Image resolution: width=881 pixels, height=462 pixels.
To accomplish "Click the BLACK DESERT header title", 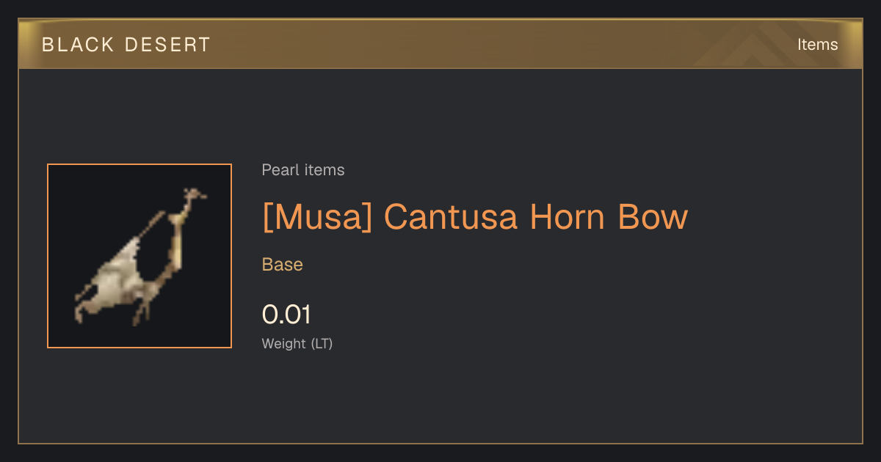I will coord(126,45).
